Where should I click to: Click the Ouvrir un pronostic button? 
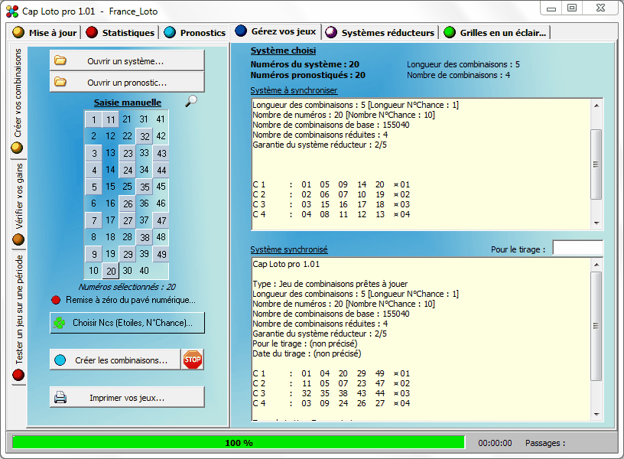click(x=127, y=83)
